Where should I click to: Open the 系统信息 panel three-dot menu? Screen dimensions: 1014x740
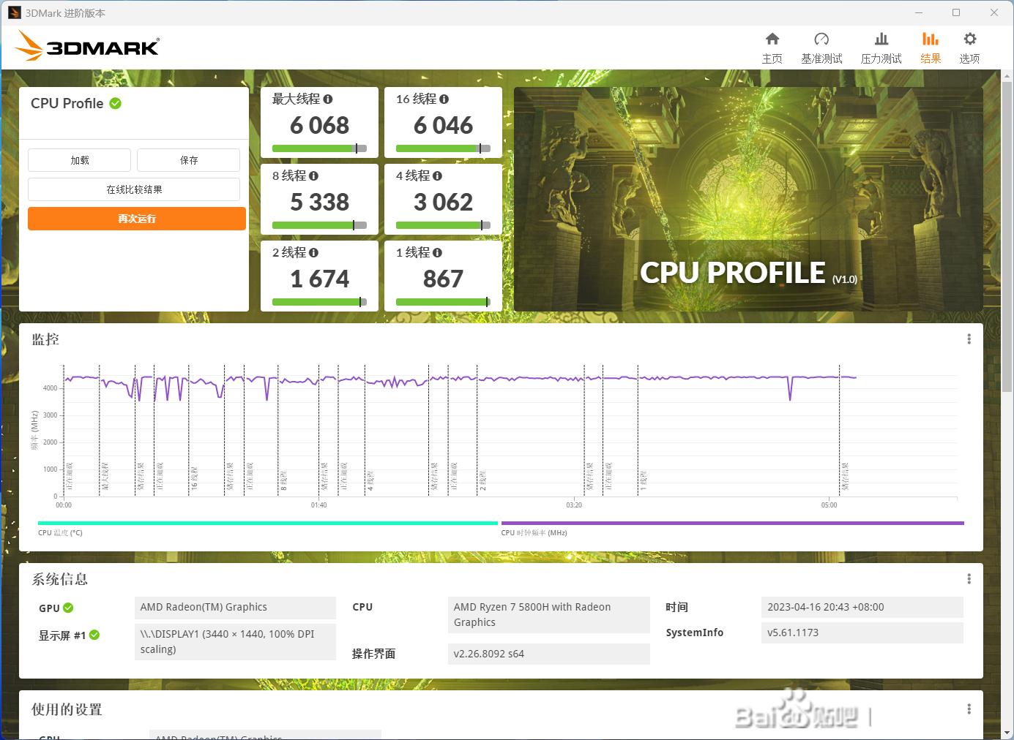click(969, 579)
